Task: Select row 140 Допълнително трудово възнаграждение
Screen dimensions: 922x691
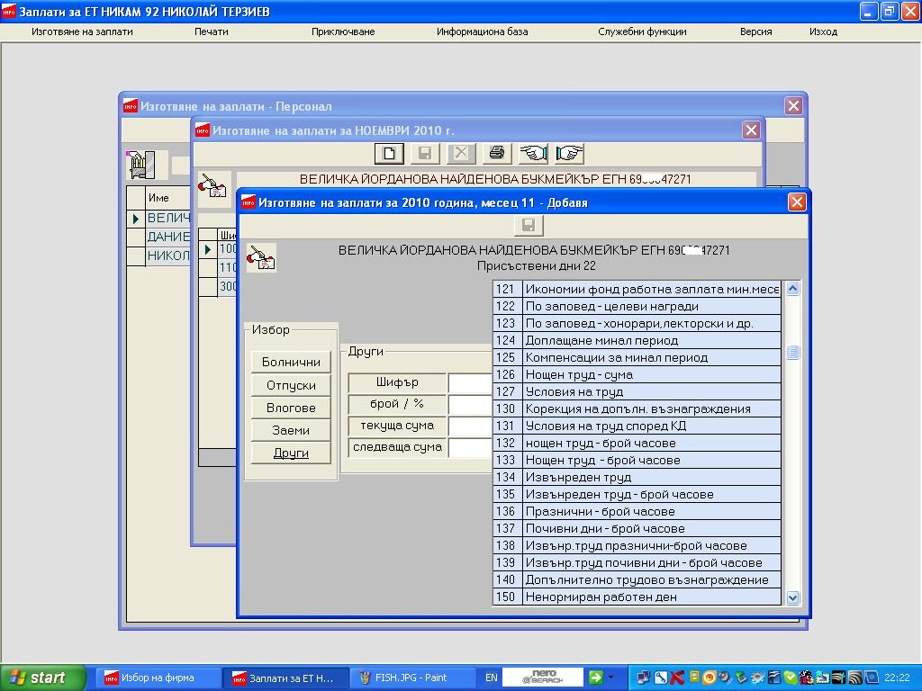Action: 637,579
